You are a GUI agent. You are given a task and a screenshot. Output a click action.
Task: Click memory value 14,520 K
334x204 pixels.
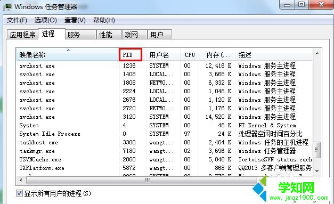(x=218, y=117)
